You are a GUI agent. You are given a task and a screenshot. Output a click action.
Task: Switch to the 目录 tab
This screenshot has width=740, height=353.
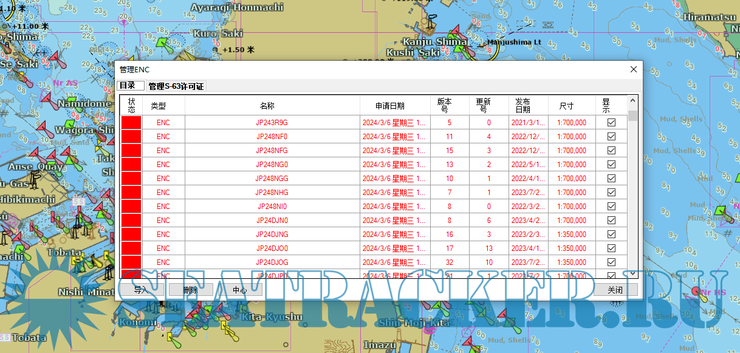pyautogui.click(x=130, y=86)
